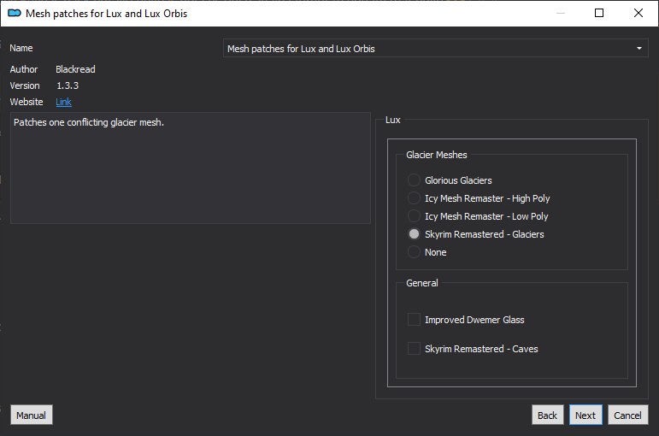This screenshot has height=436, width=659.
Task: Click the Manual button
Action: pyautogui.click(x=32, y=415)
